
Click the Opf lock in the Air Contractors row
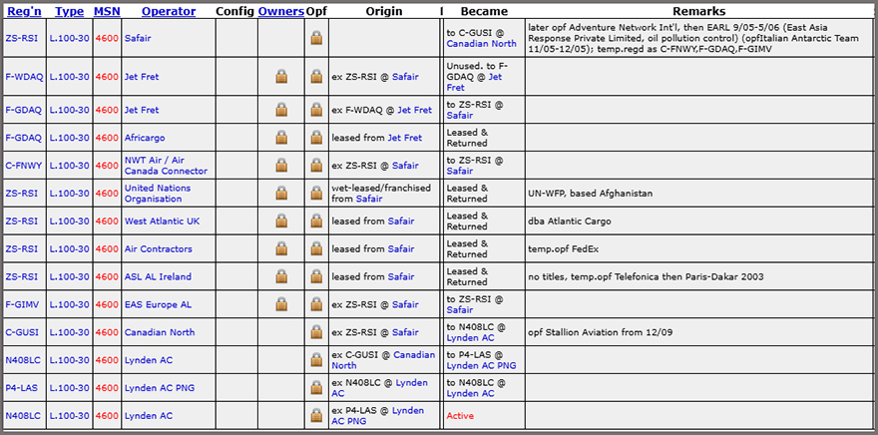tap(316, 248)
